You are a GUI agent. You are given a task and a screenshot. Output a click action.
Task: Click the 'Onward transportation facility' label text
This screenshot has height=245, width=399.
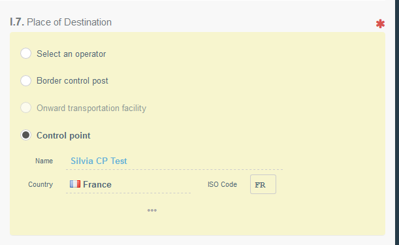coord(91,108)
